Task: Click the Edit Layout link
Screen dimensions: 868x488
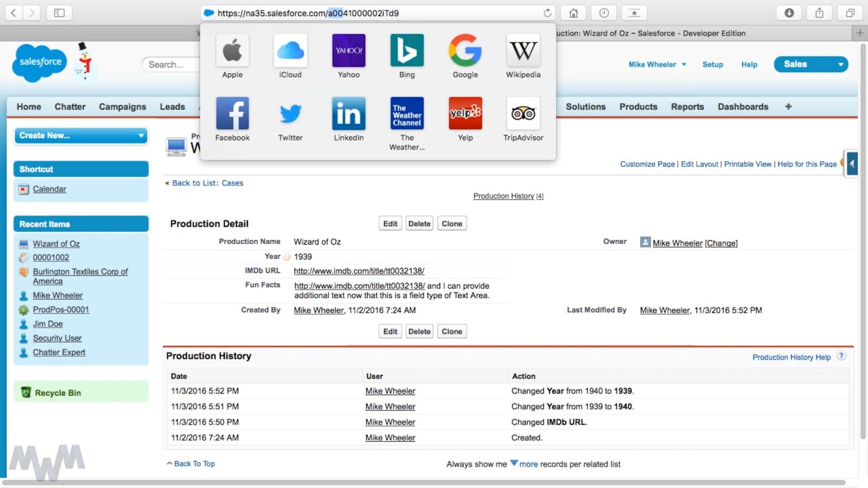Action: 699,164
